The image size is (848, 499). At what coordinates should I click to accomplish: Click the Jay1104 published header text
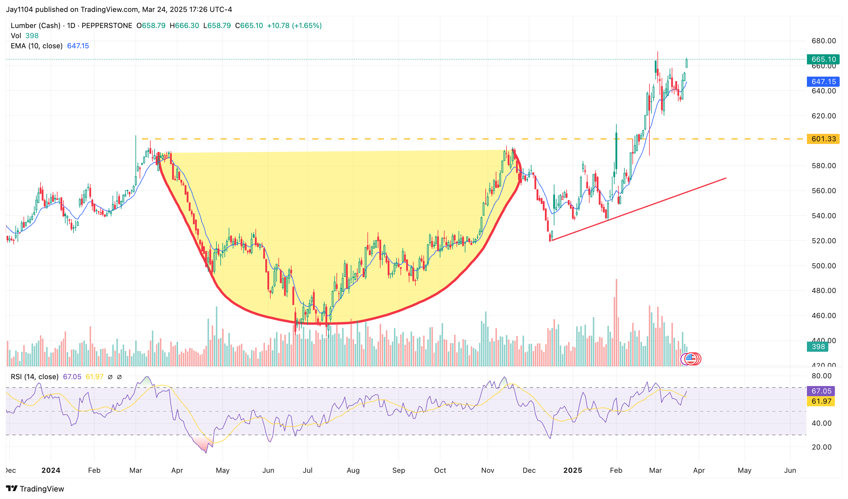119,10
